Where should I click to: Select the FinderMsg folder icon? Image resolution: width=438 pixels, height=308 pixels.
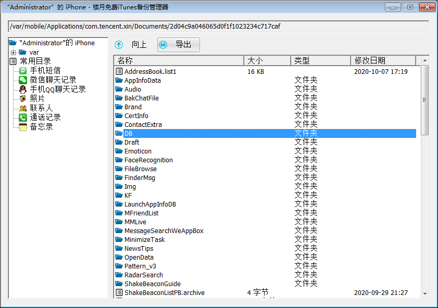click(119, 178)
